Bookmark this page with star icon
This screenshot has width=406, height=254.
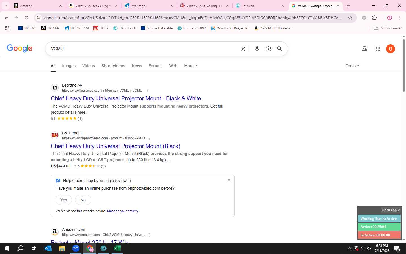[x=350, y=18]
